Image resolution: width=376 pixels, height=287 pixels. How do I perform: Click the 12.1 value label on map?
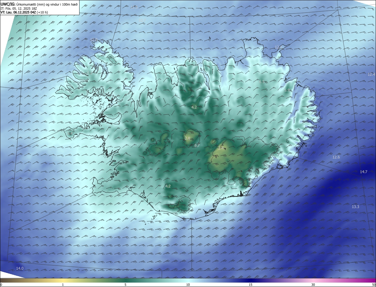coord(278,47)
